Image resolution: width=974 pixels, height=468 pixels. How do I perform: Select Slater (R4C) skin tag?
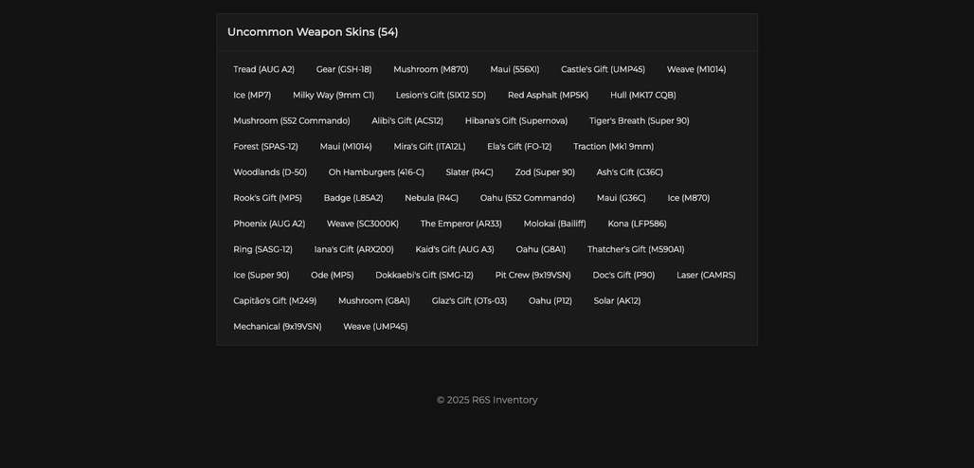[x=470, y=172]
